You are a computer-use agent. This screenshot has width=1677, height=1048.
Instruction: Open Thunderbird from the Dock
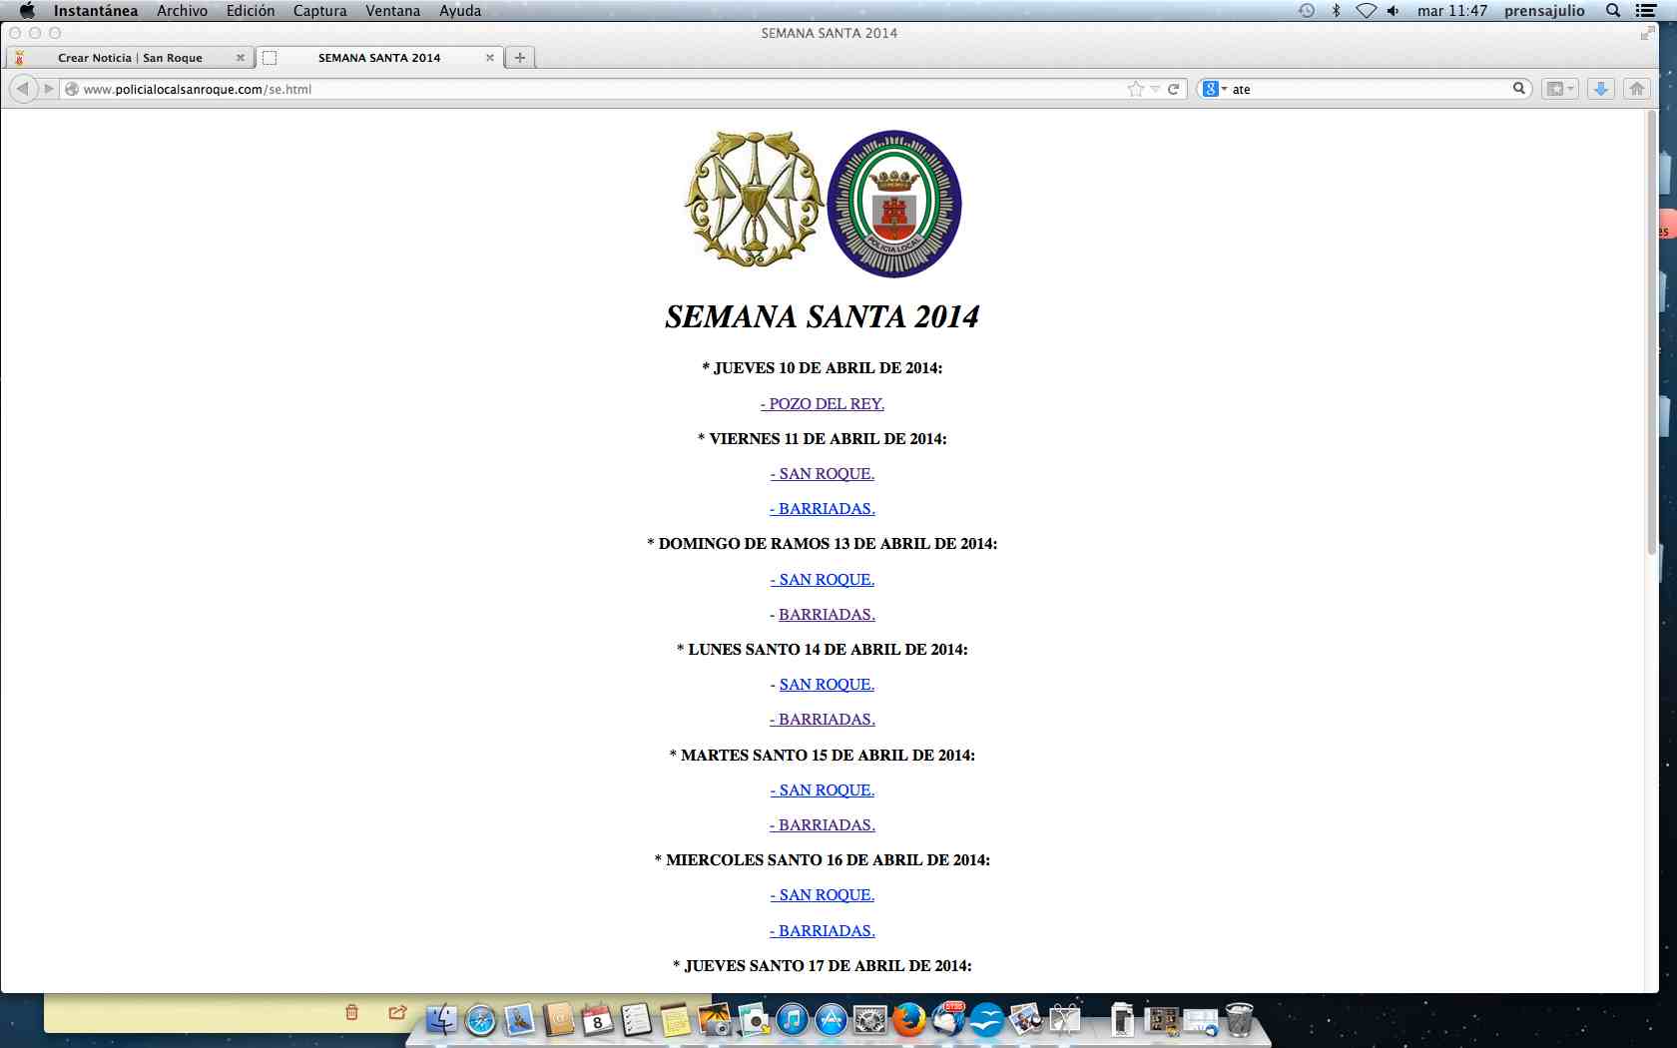point(947,1020)
